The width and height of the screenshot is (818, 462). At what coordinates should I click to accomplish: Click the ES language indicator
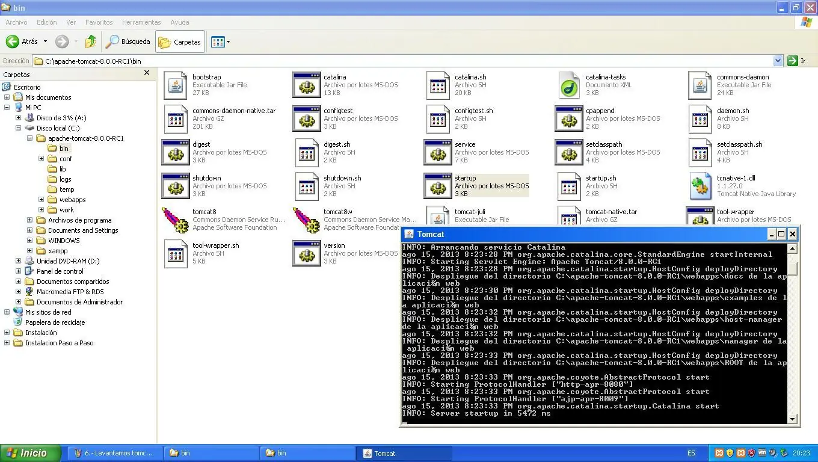(x=691, y=453)
